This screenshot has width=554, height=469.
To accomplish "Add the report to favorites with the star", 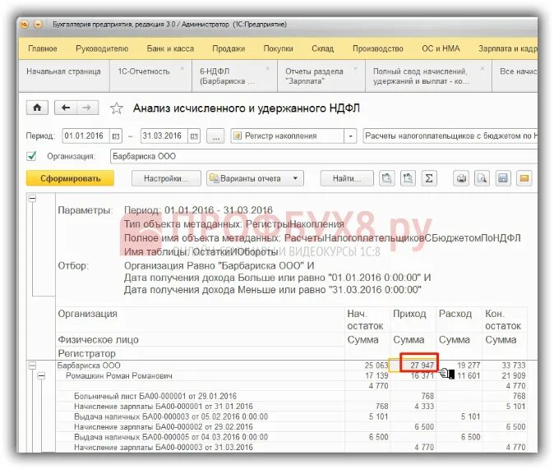I will click(116, 108).
